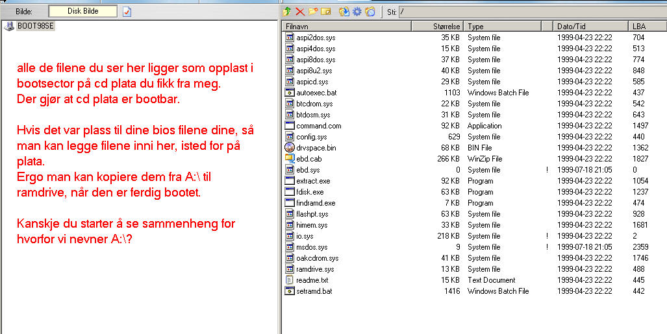The image size is (667, 334).
Task: Click the Disk Bilde button
Action: pyautogui.click(x=83, y=12)
